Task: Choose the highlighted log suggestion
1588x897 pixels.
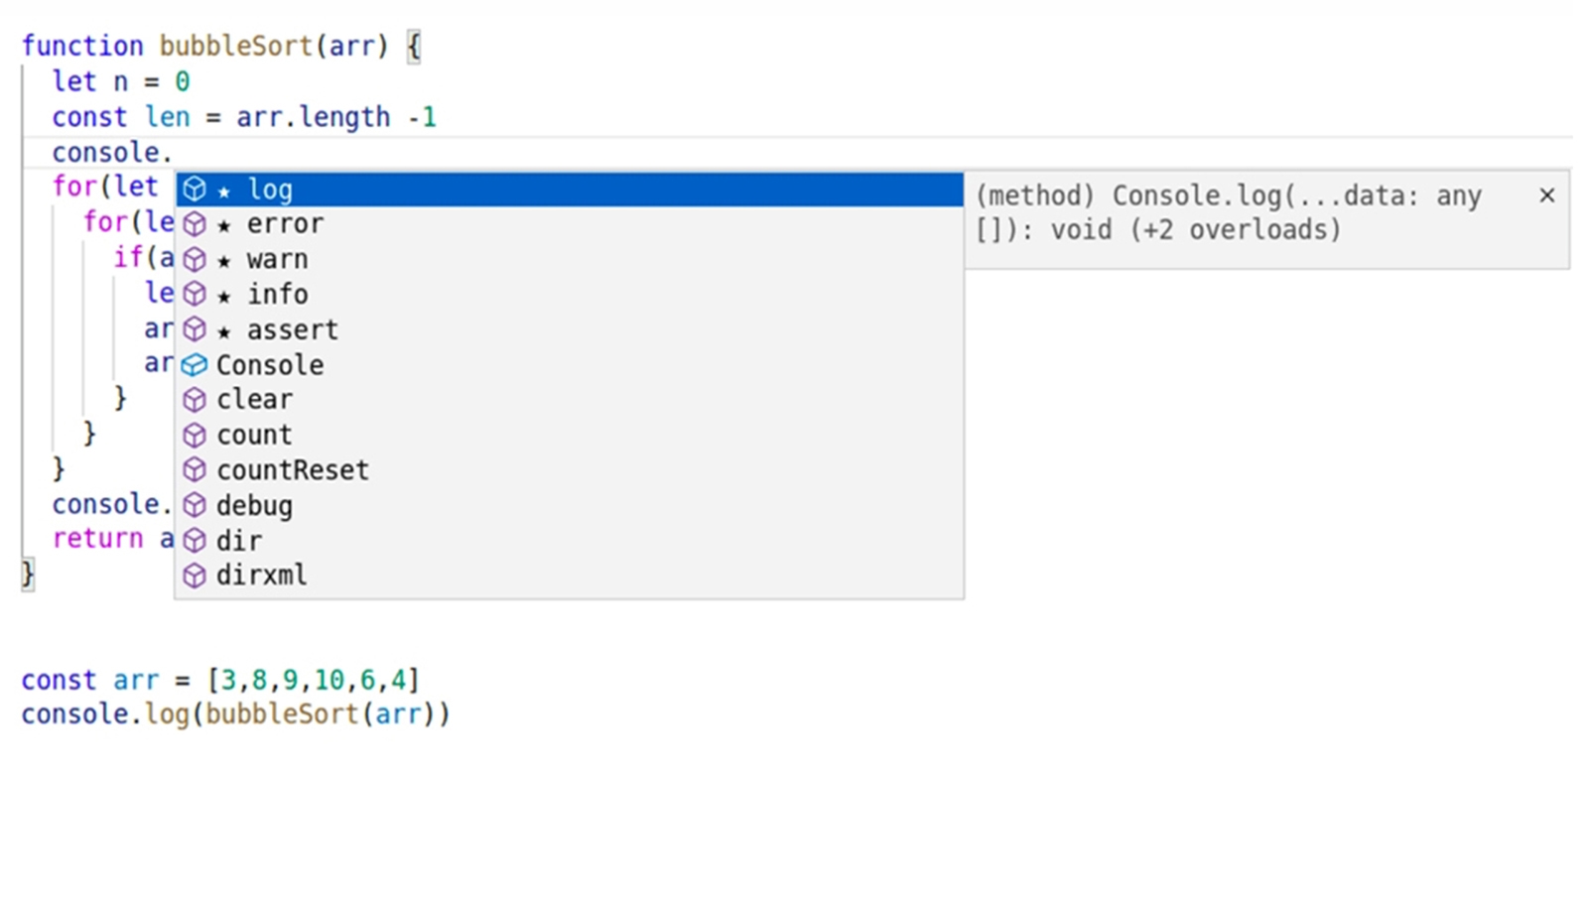Action: (x=570, y=190)
